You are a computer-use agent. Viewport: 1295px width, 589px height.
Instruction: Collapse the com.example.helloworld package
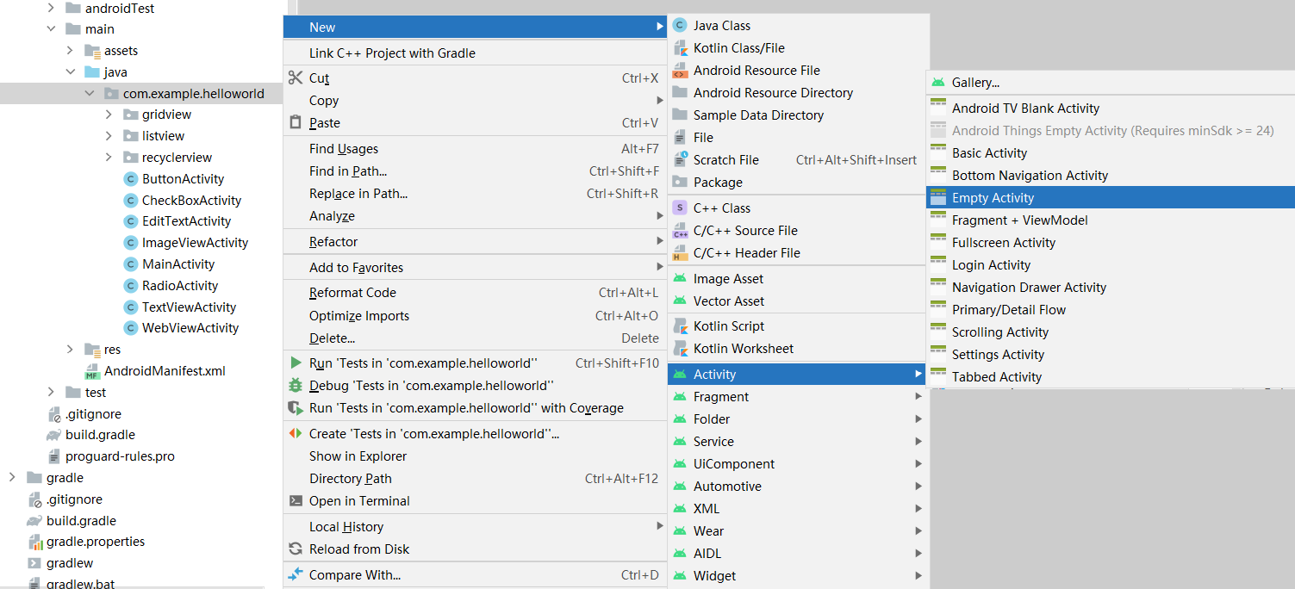pyautogui.click(x=90, y=93)
